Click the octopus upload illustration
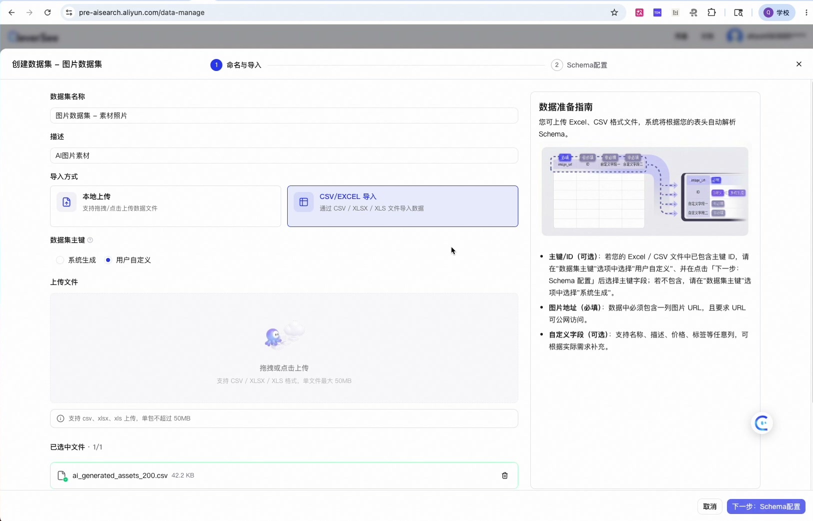Image resolution: width=813 pixels, height=521 pixels. (284, 335)
